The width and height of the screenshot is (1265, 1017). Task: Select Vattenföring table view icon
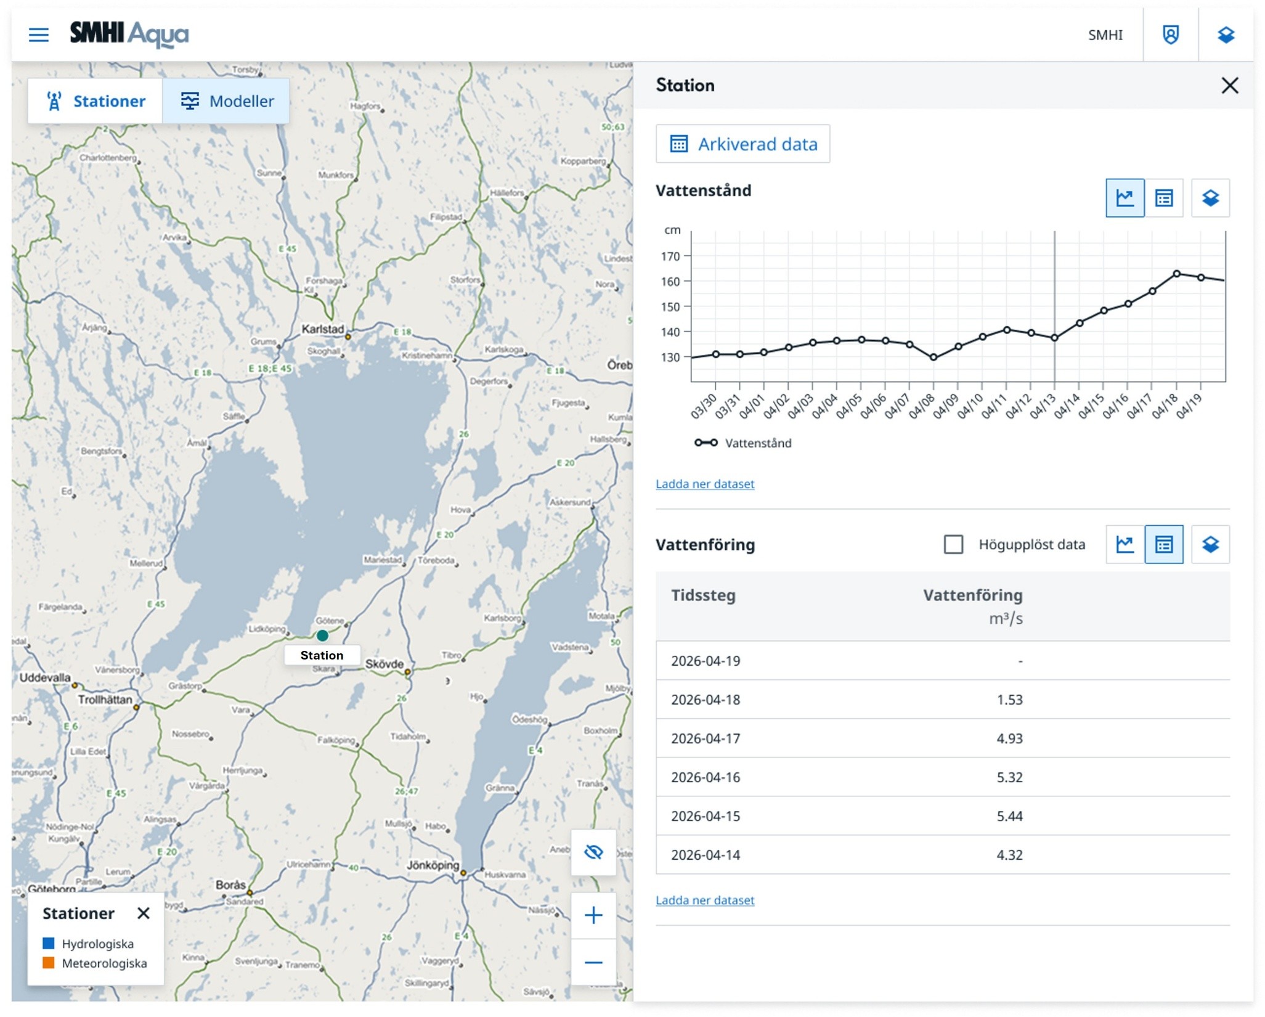click(x=1163, y=544)
